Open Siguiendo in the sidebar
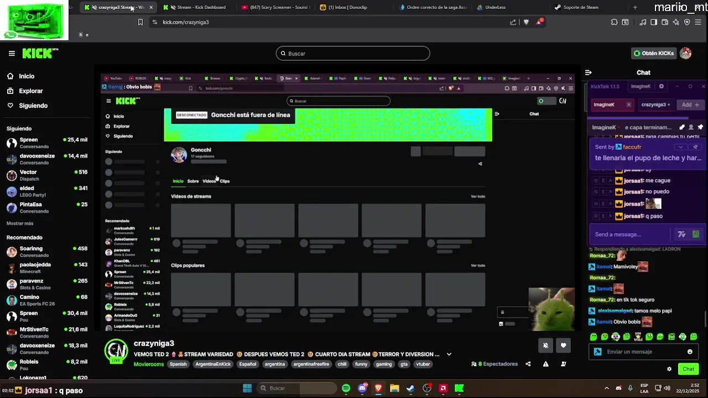The image size is (708, 398). point(27,106)
